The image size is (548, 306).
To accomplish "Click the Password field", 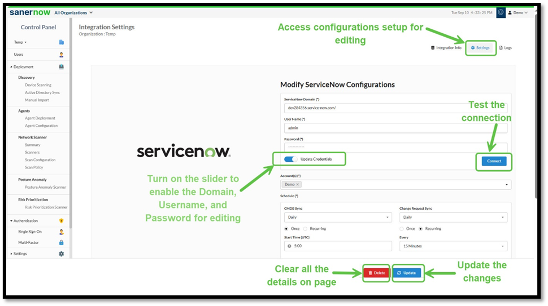I will pyautogui.click(x=395, y=147).
